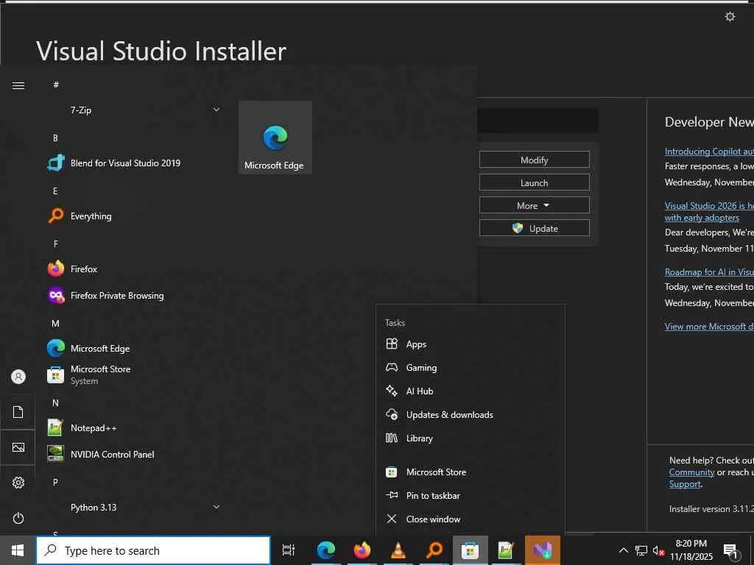Open Roadmap for AI news link
This screenshot has width=754, height=565.
tap(709, 272)
